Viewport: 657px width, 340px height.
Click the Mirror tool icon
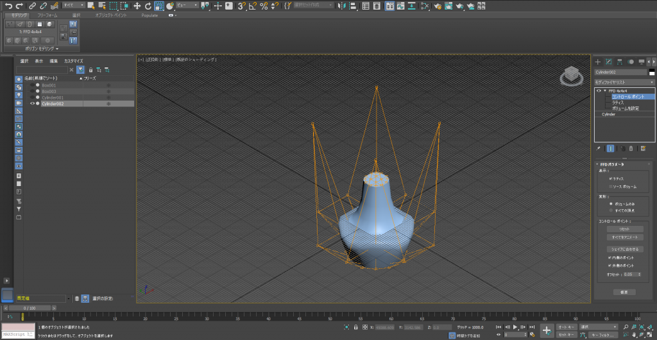click(342, 6)
